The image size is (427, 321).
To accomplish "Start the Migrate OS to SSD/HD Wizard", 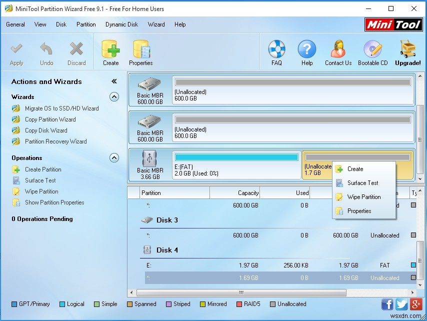I will (52, 108).
